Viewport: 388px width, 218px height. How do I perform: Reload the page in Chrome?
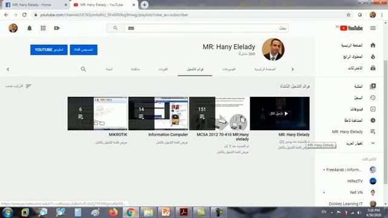[24, 15]
